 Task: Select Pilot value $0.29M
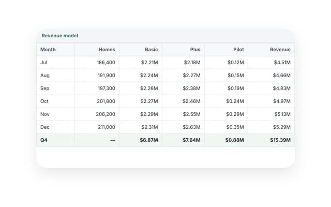click(235, 114)
